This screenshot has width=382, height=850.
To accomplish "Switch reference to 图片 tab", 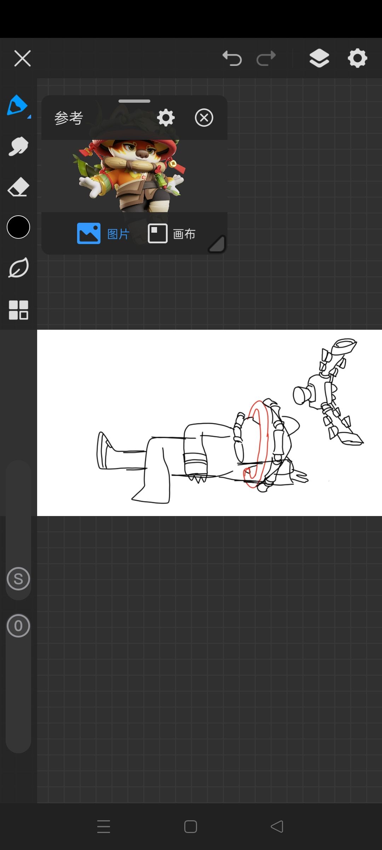I will click(x=103, y=233).
